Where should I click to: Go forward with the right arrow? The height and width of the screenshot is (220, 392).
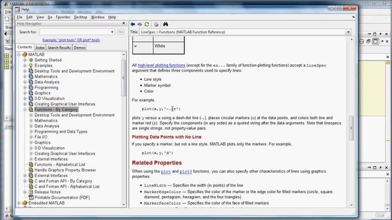[140, 24]
